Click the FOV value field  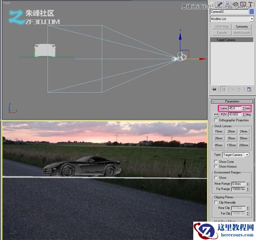(x=235, y=114)
